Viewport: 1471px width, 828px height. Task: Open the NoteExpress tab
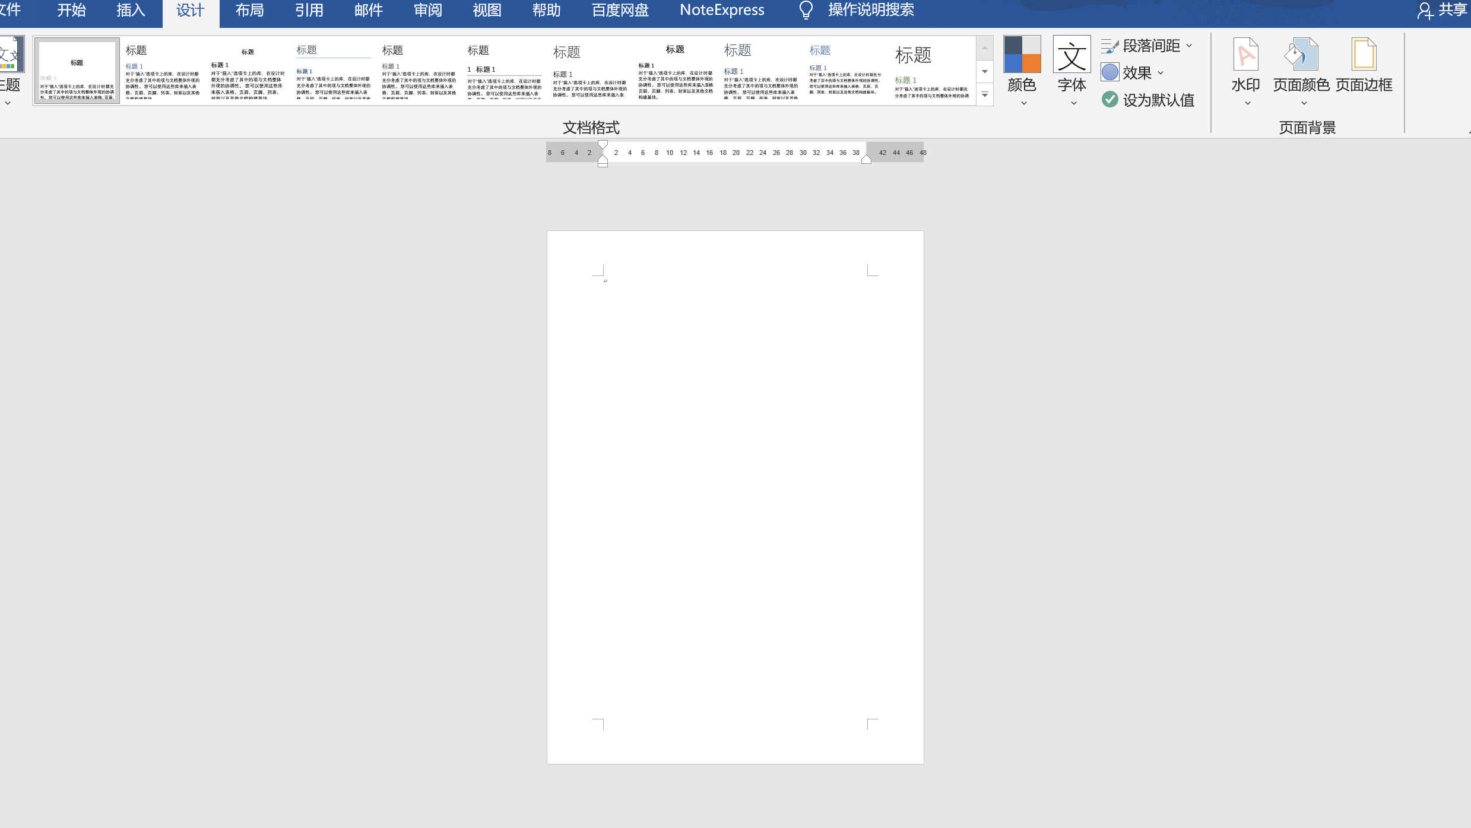[722, 10]
